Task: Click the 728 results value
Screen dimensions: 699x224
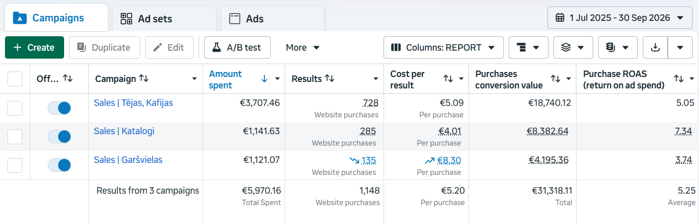Action: click(371, 103)
